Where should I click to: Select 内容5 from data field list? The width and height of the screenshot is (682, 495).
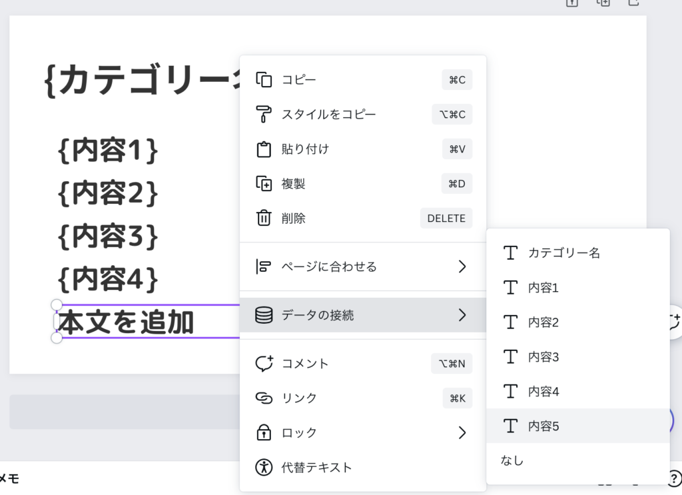pyautogui.click(x=543, y=426)
